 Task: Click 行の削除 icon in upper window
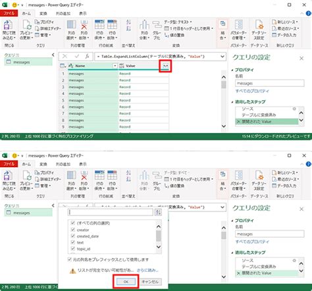pyautogui.click(x=112, y=24)
